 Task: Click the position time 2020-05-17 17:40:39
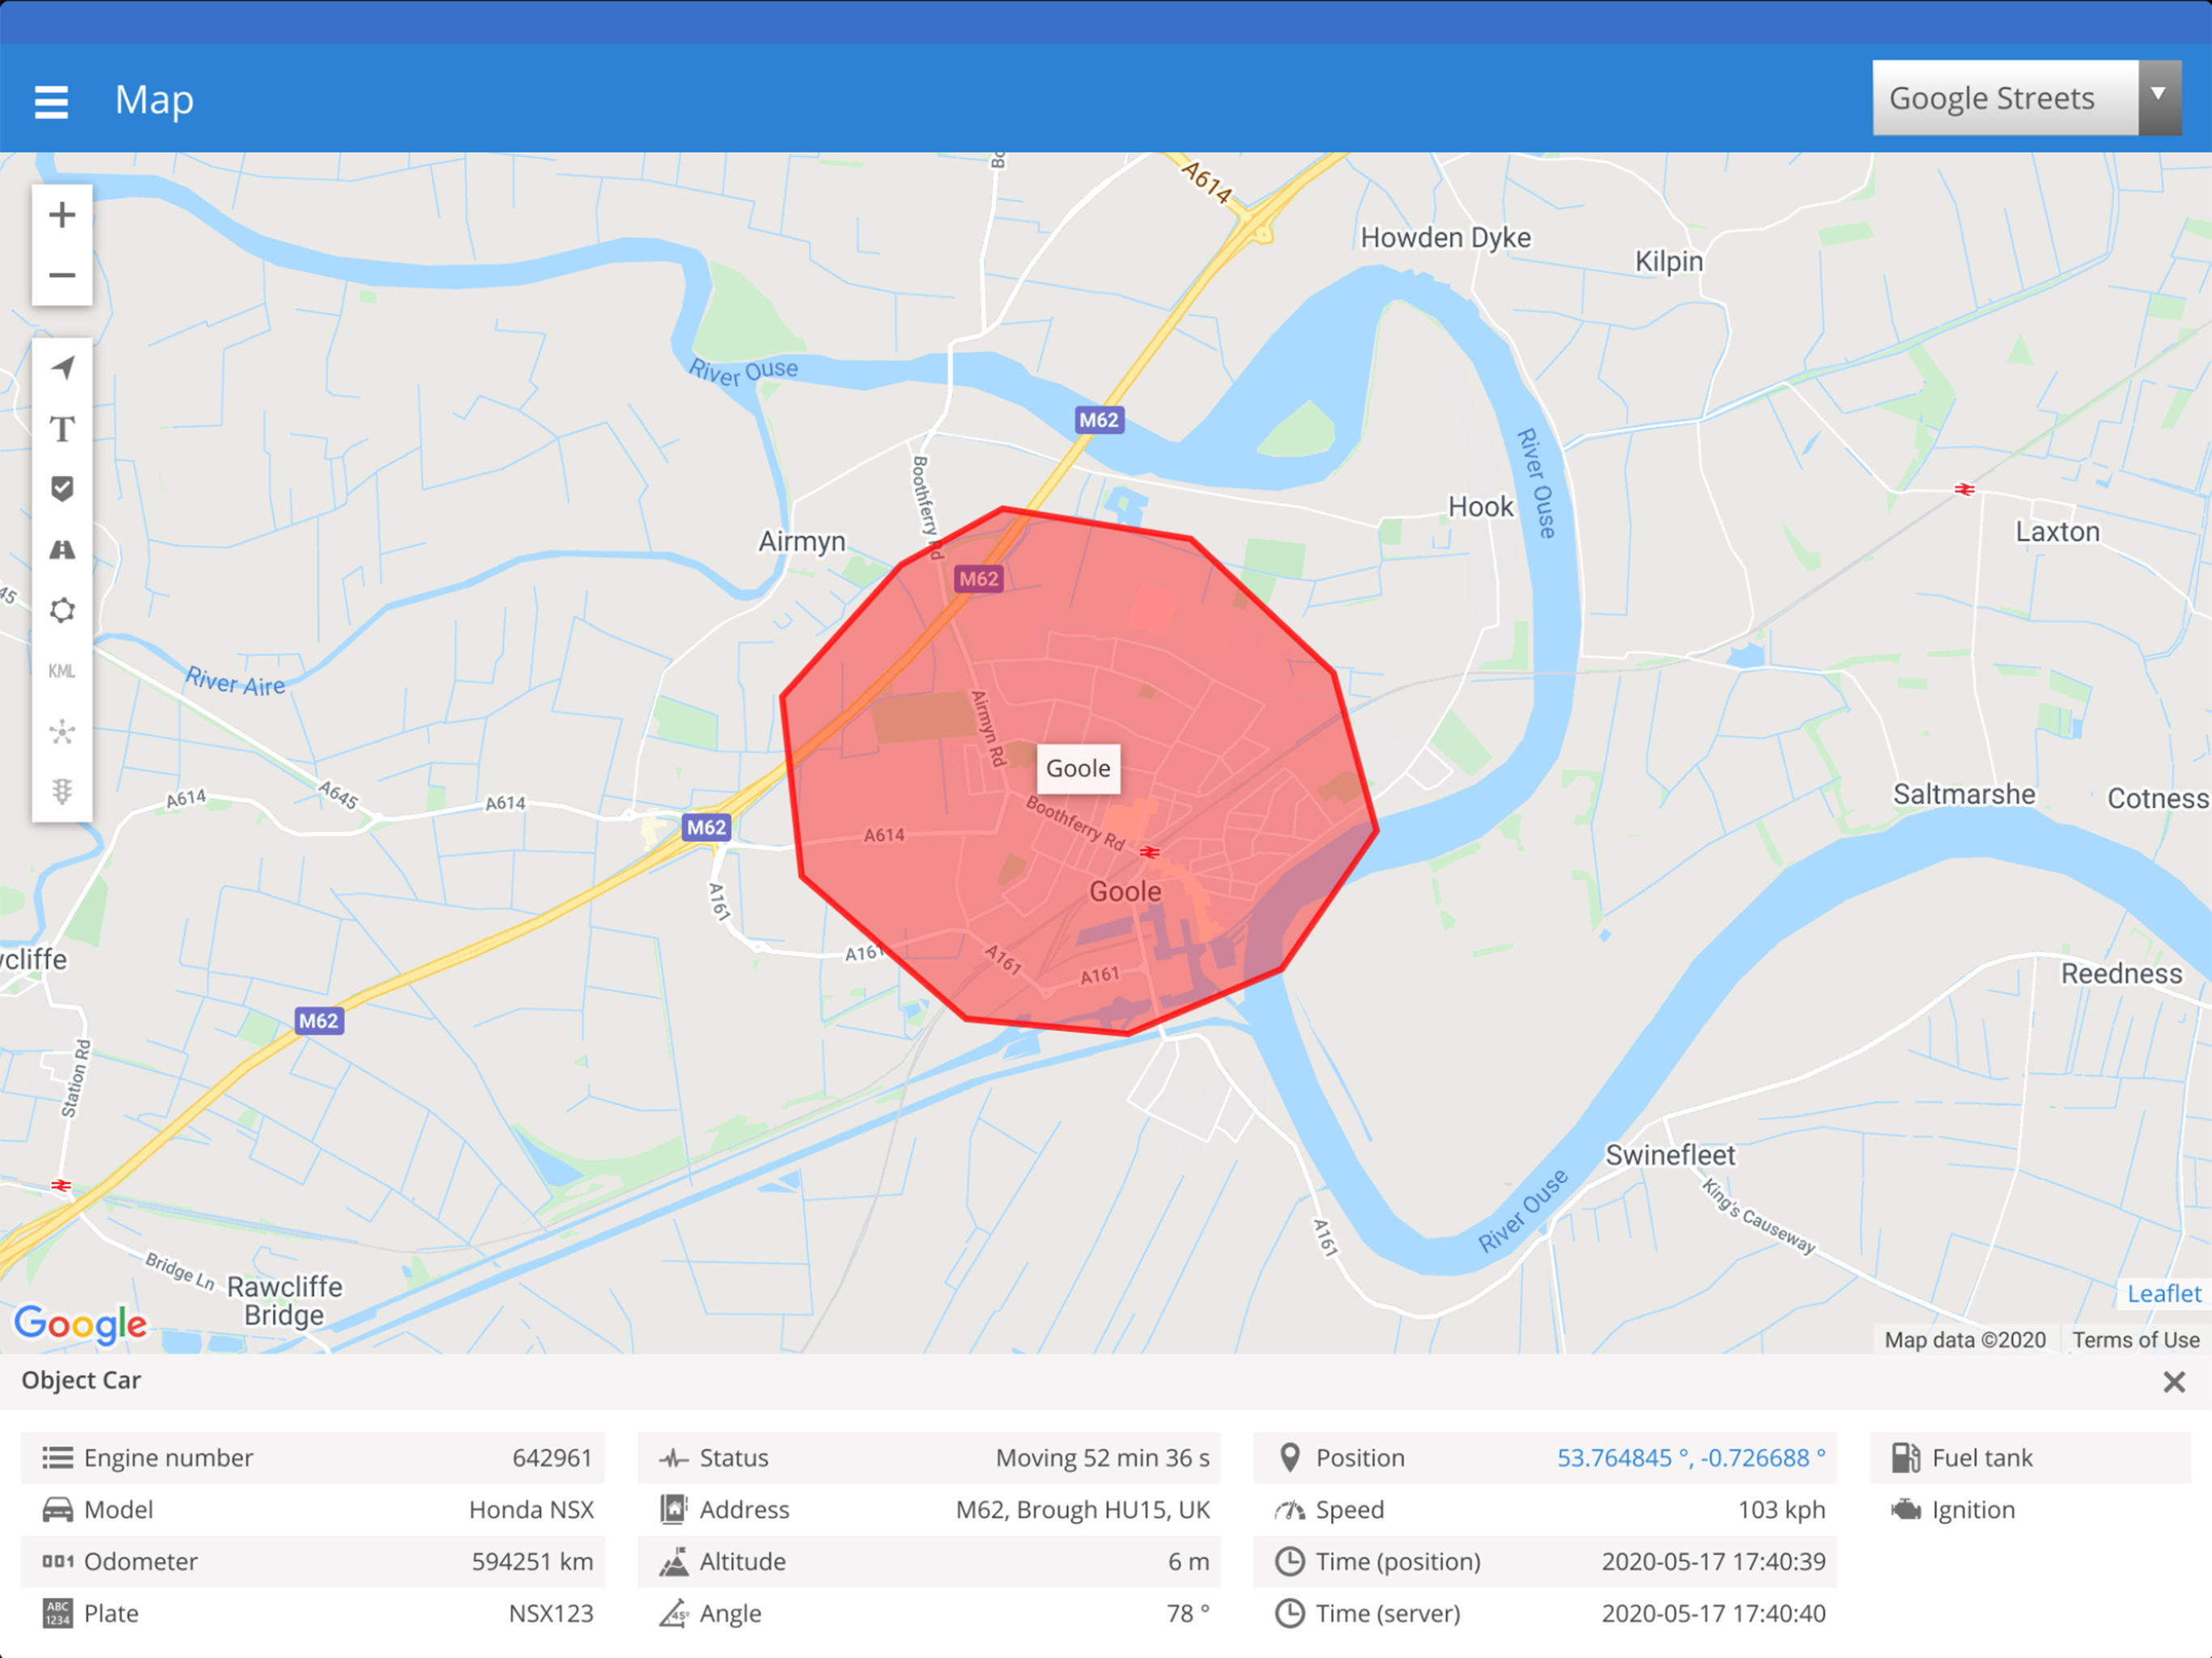coord(1713,1562)
